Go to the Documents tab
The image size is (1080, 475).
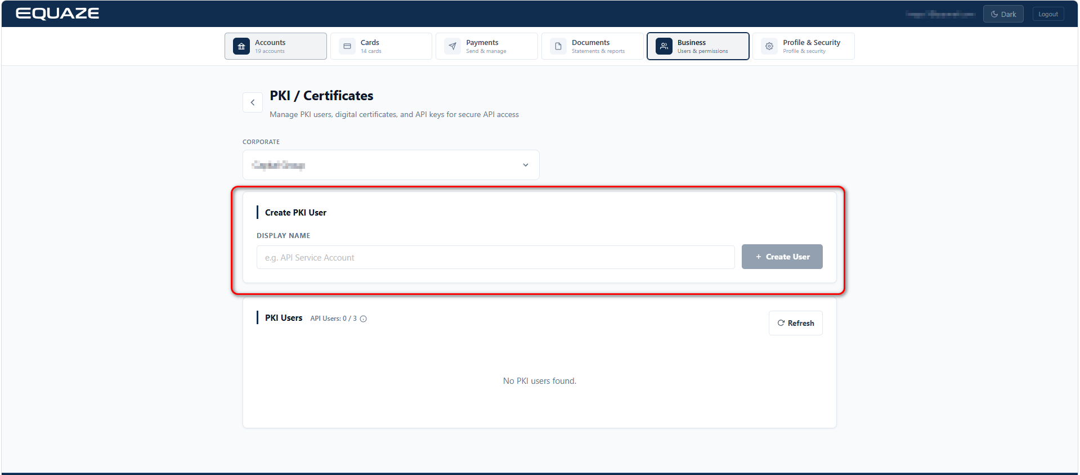pyautogui.click(x=593, y=46)
